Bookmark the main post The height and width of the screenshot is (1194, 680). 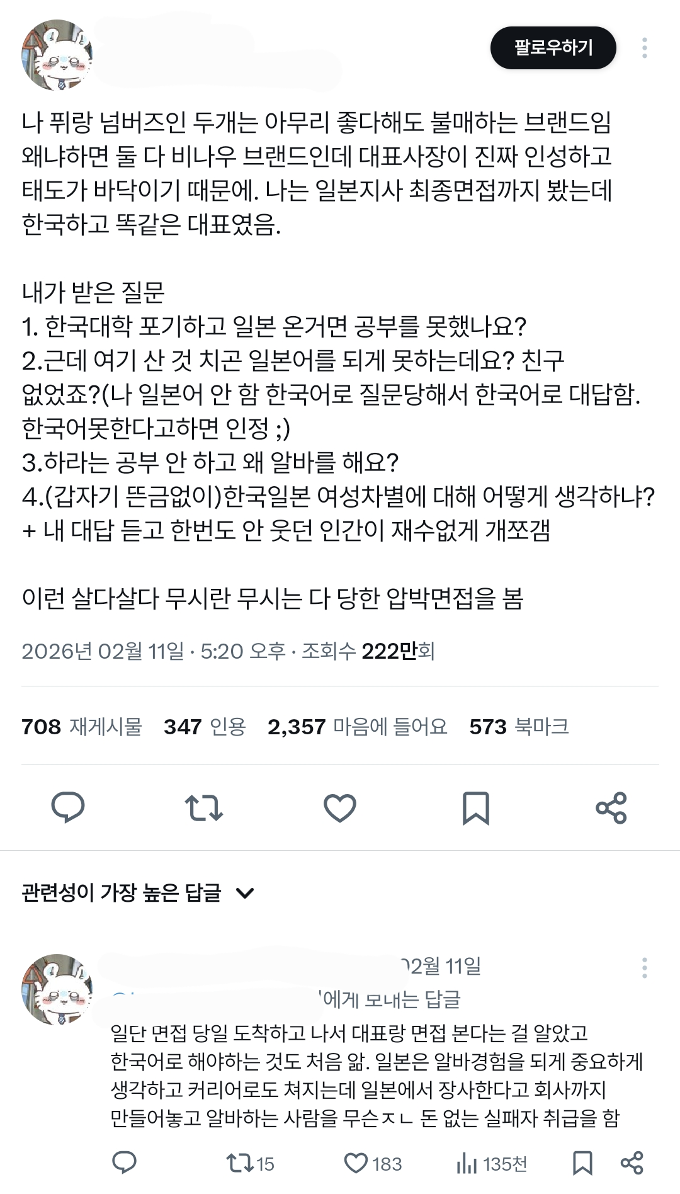476,808
